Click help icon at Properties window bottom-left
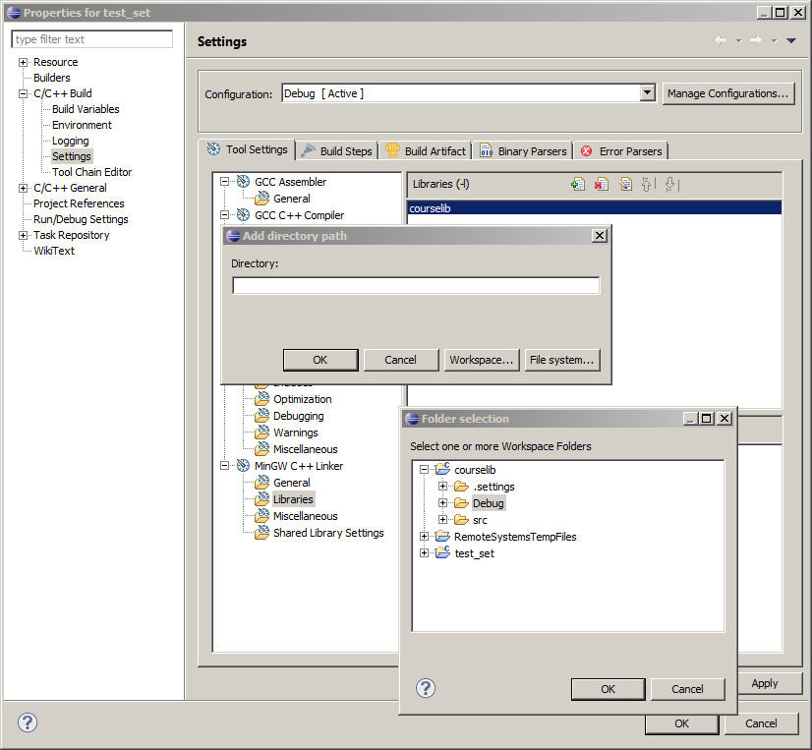The width and height of the screenshot is (812, 750). click(x=28, y=722)
